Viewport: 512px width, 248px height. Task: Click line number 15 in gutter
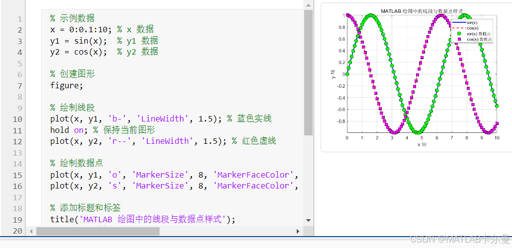tap(17, 175)
